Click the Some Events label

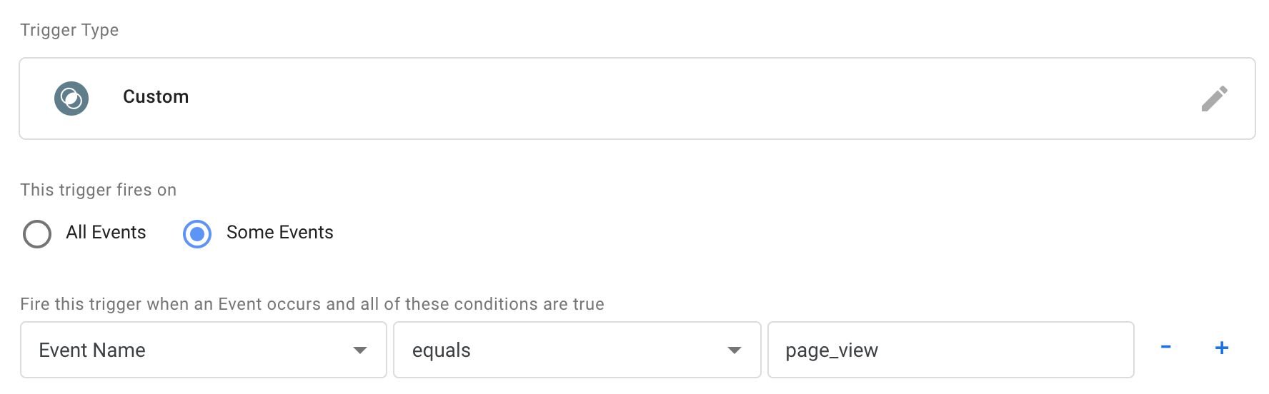279,233
